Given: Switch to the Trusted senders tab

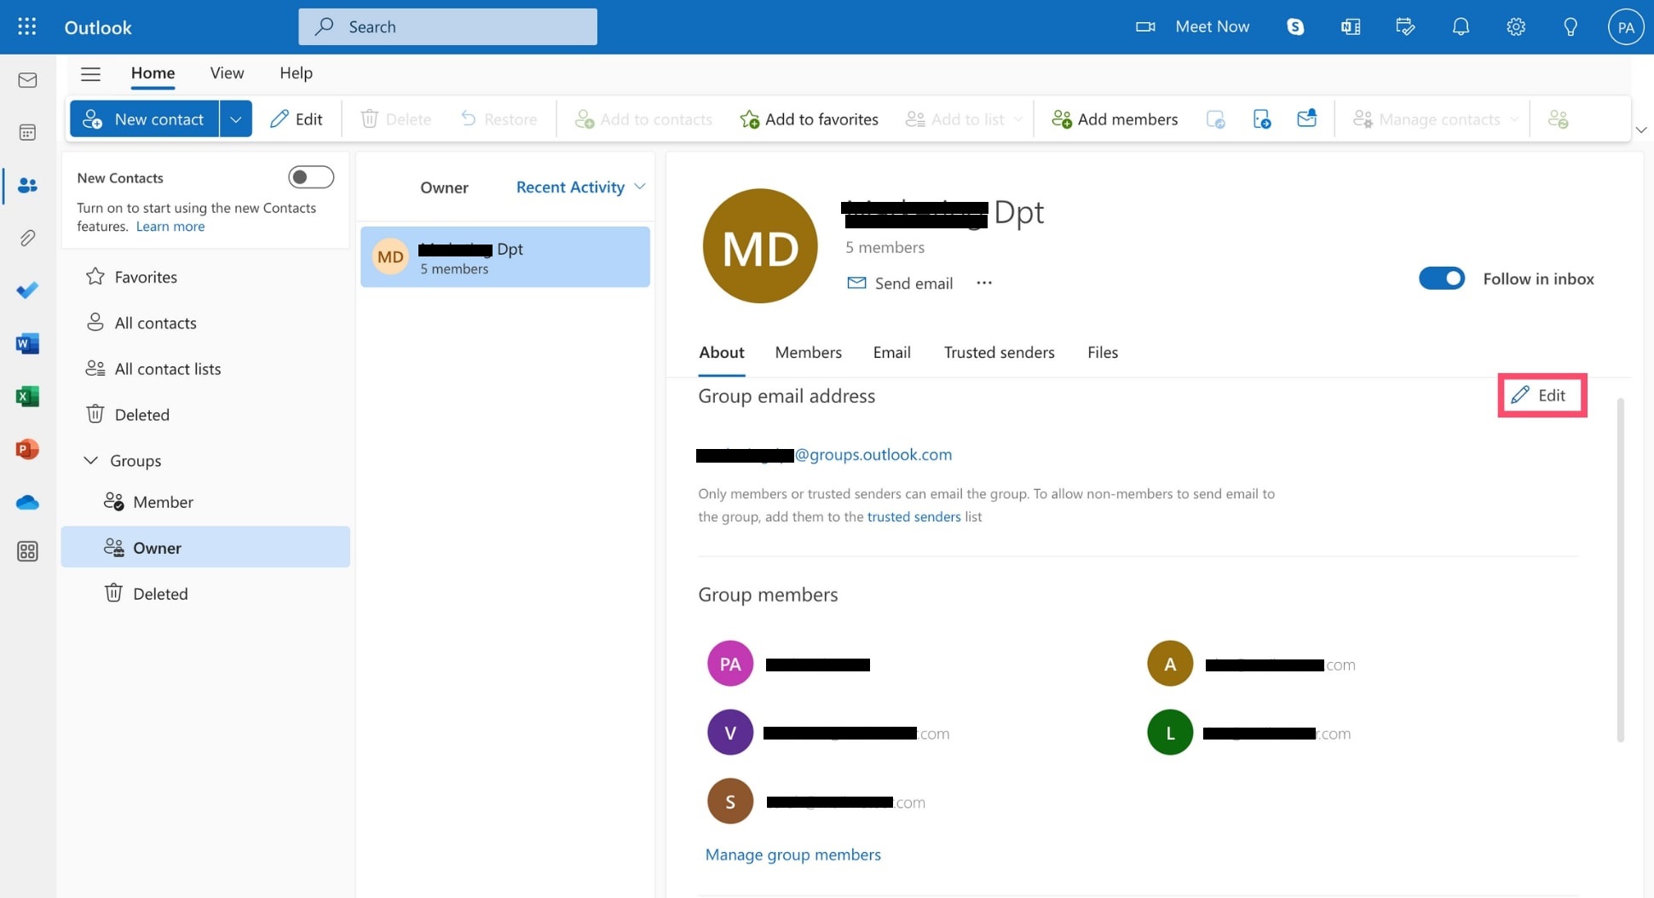Looking at the screenshot, I should [999, 352].
